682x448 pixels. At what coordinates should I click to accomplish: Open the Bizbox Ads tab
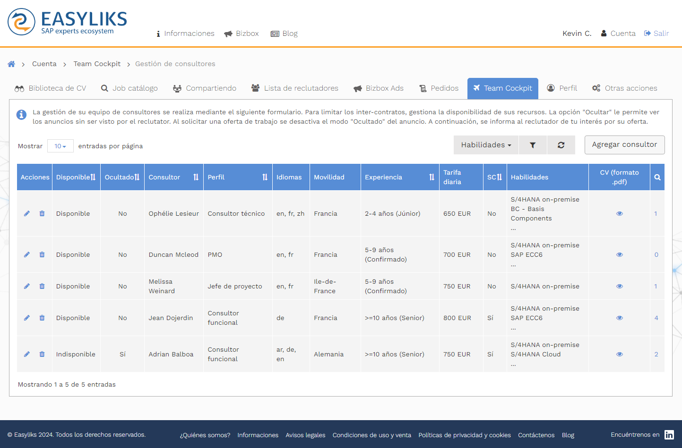point(379,88)
